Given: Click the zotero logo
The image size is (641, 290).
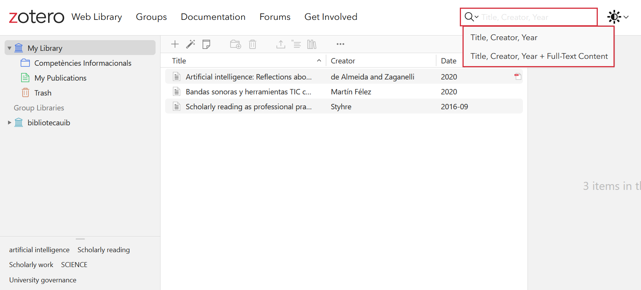Looking at the screenshot, I should tap(37, 17).
